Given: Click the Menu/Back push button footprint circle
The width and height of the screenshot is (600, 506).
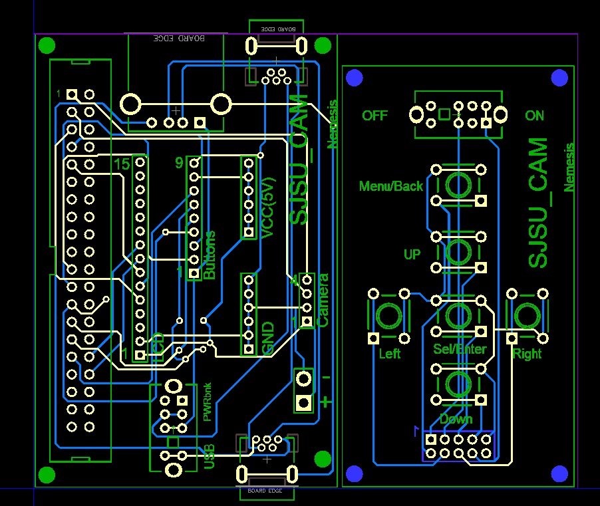Looking at the screenshot, I should [x=458, y=186].
